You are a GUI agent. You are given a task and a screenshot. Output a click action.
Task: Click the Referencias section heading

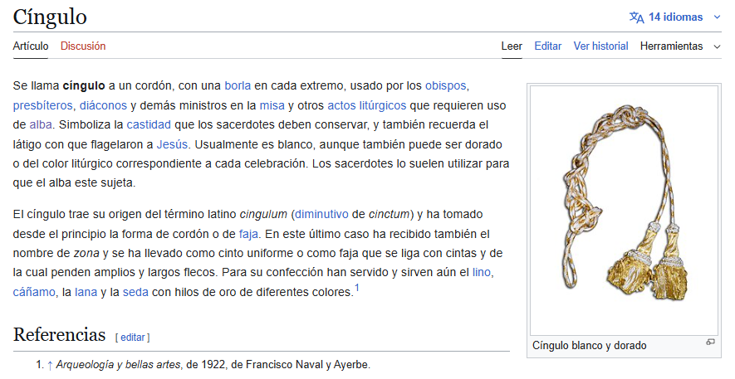pos(60,335)
